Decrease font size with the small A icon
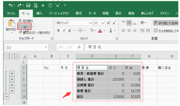This screenshot has height=106, width=180. 114,23
